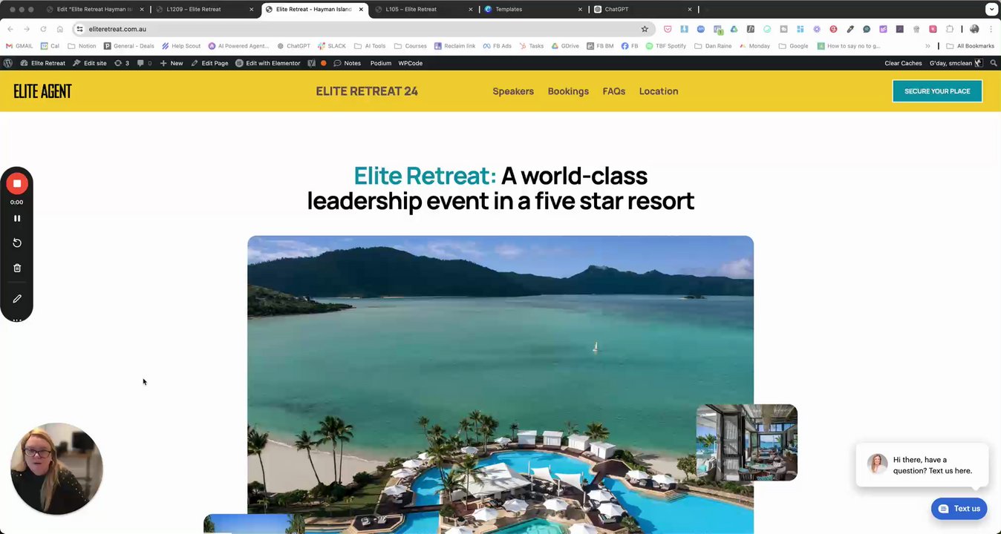The image size is (1001, 534).
Task: Reload the page using the browser refresh icon
Action: [43, 29]
